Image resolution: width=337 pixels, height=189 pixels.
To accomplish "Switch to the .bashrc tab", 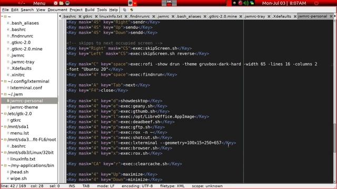I will click(x=70, y=16).
